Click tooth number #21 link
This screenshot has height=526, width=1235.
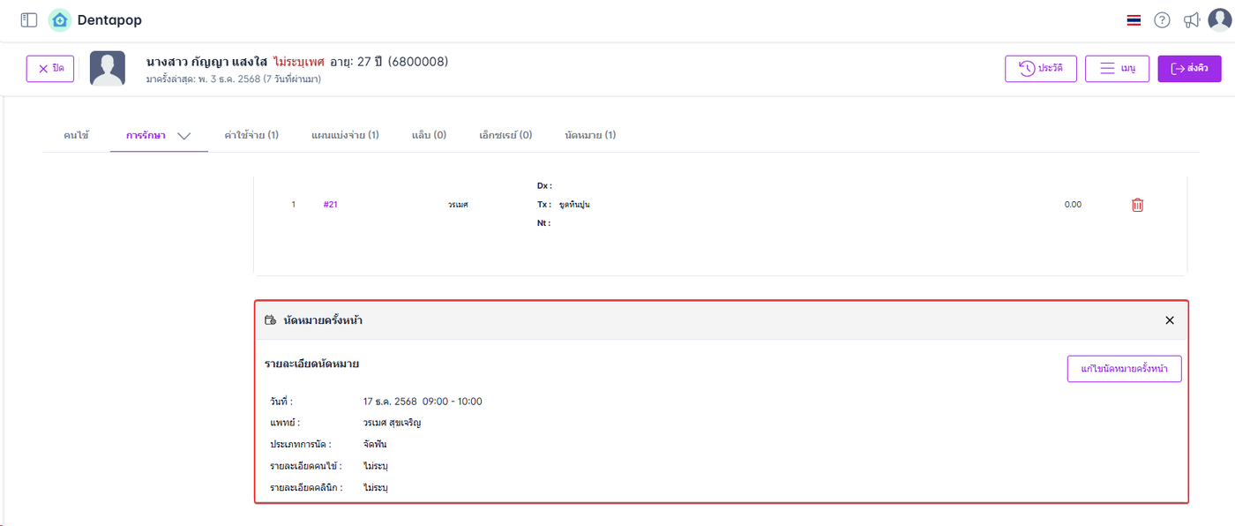[x=331, y=205]
